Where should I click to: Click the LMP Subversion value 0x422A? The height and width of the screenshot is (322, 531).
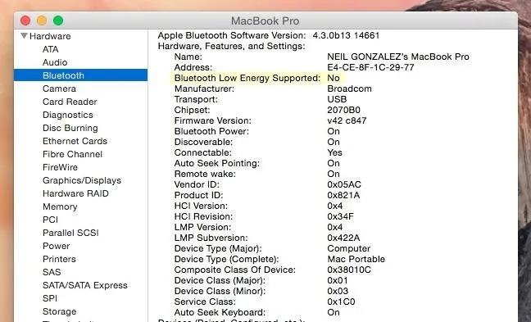pyautogui.click(x=343, y=238)
